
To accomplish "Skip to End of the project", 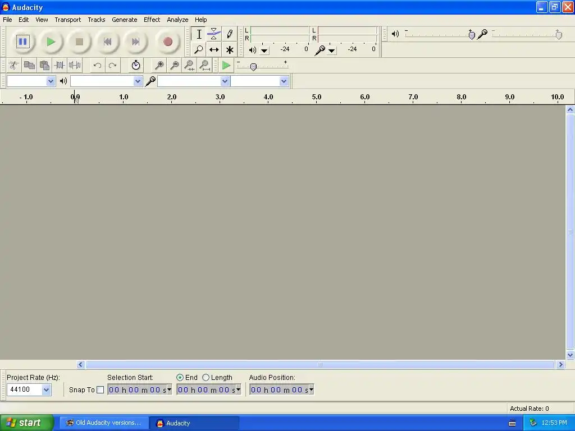I will pos(135,42).
